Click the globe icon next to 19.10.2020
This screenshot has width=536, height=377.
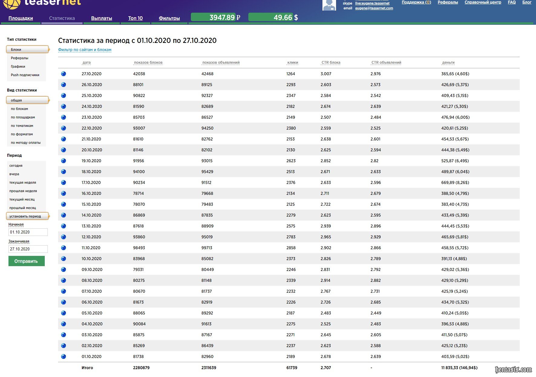(x=64, y=161)
